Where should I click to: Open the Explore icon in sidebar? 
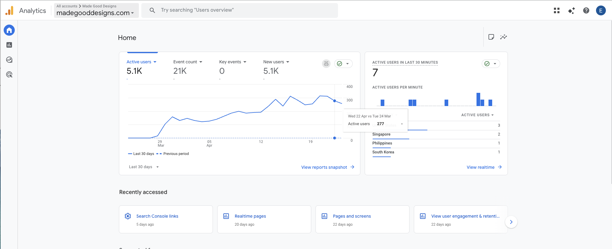pyautogui.click(x=9, y=60)
